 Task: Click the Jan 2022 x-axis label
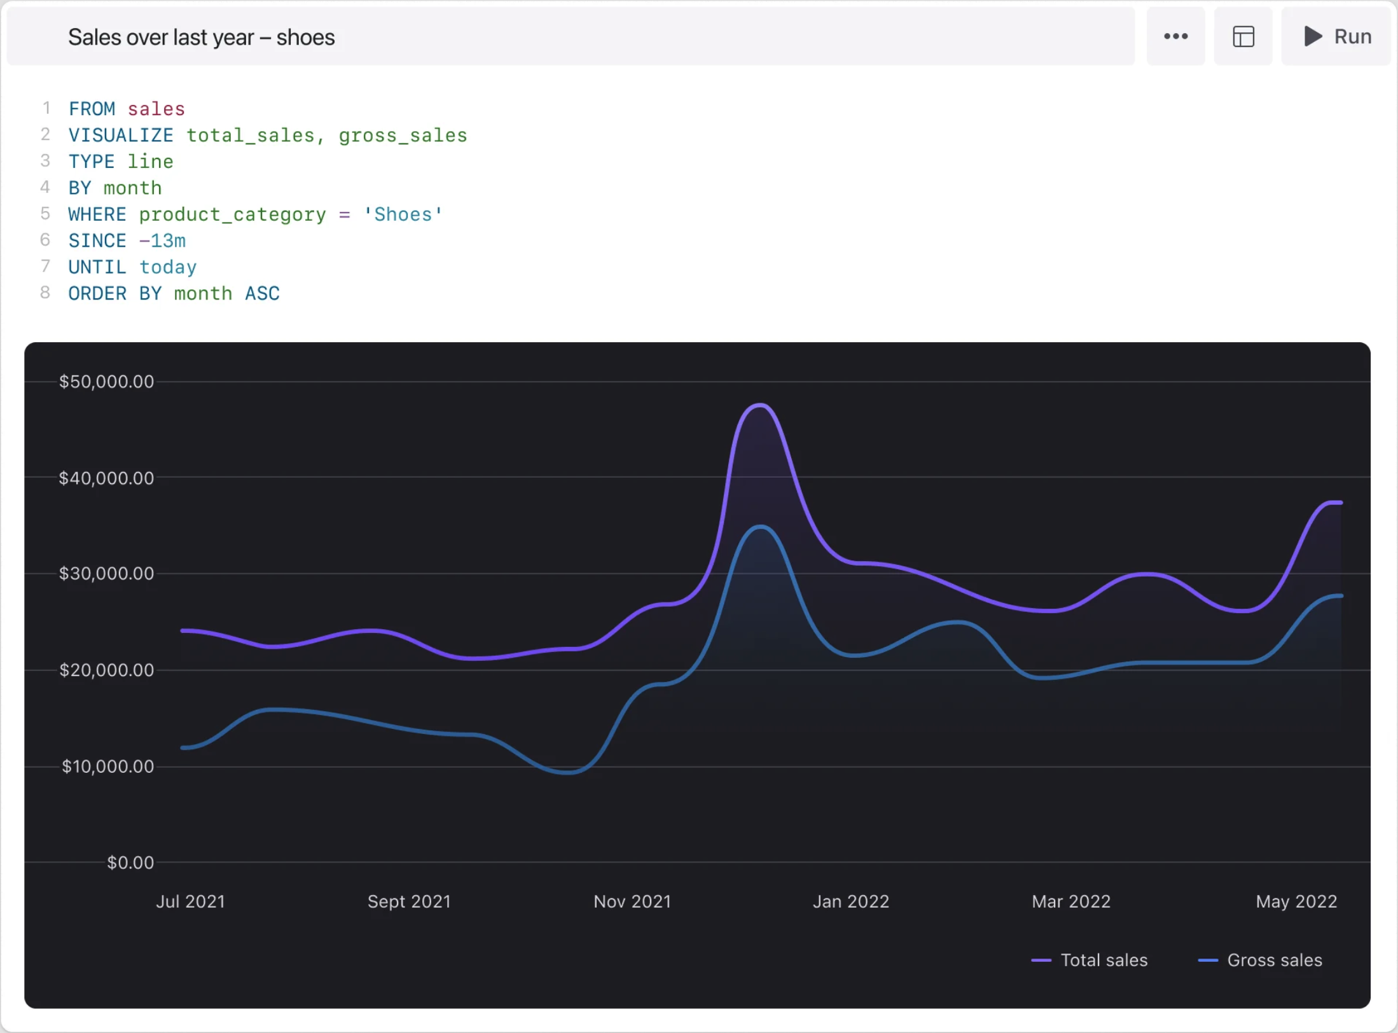point(850,901)
